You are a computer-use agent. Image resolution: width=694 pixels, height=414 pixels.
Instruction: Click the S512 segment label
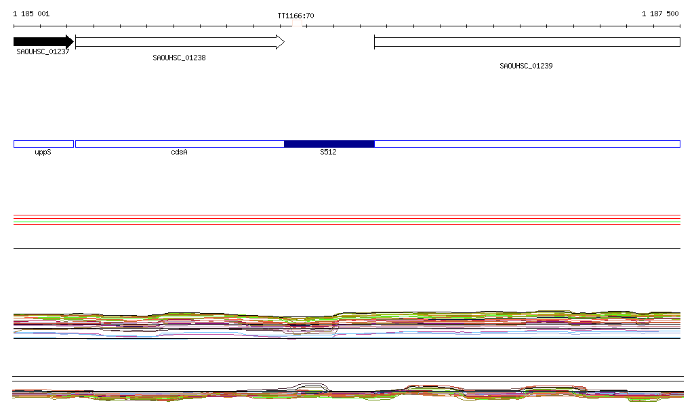coord(328,152)
